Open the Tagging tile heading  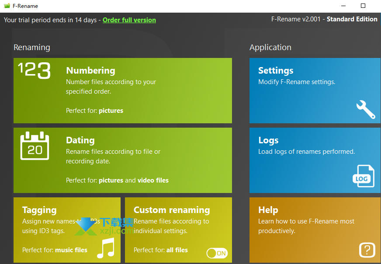pos(39,210)
